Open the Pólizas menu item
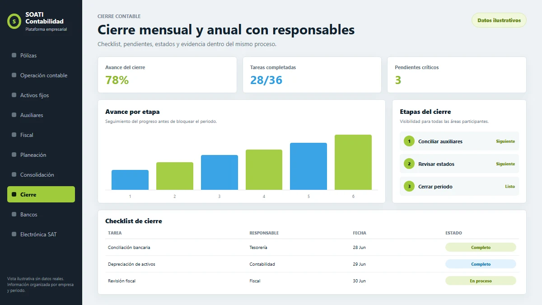This screenshot has width=542, height=305. pos(41,56)
